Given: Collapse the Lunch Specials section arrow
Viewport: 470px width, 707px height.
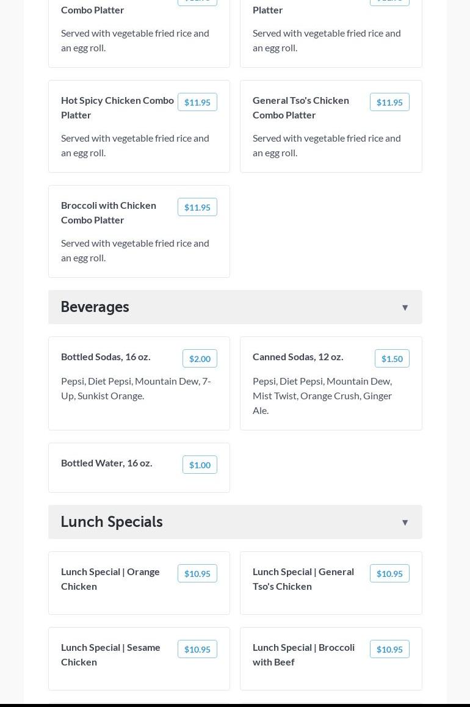Looking at the screenshot, I should [x=405, y=523].
